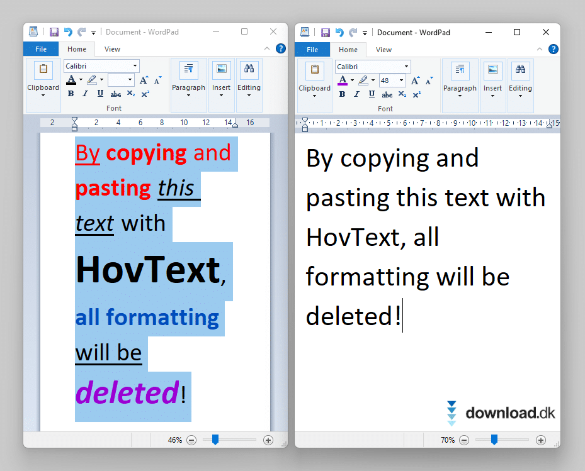The image size is (585, 471).
Task: Click Clipboard paste icon in right window
Action: click(314, 70)
